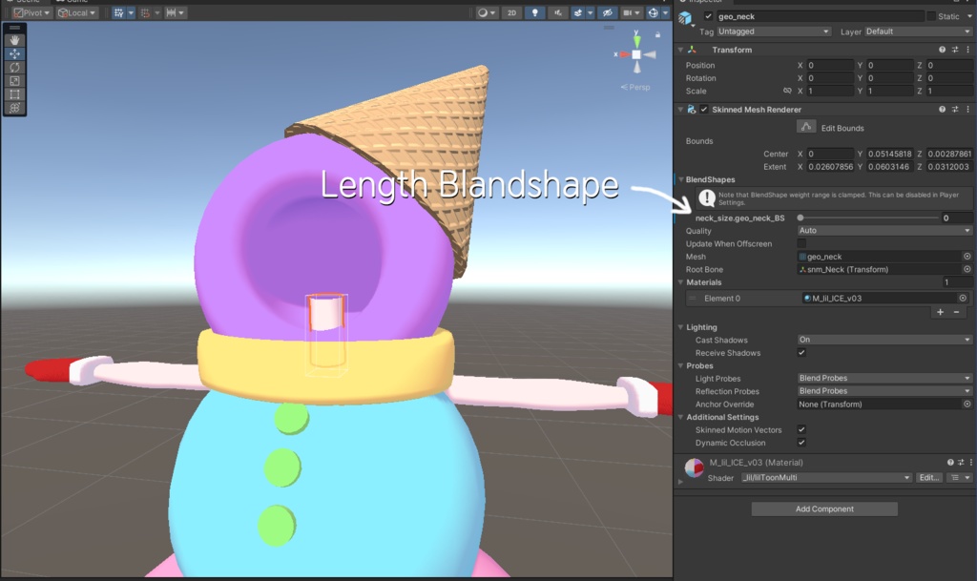The width and height of the screenshot is (977, 581).
Task: Open the Quality Auto dropdown
Action: [884, 231]
